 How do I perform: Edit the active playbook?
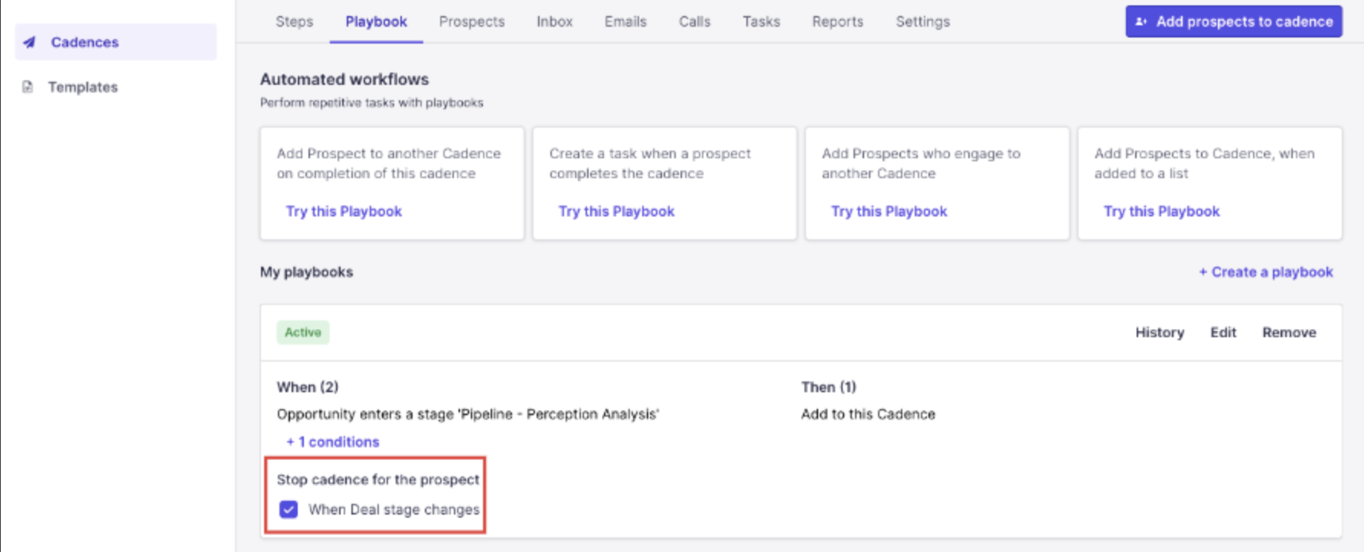[1222, 333]
